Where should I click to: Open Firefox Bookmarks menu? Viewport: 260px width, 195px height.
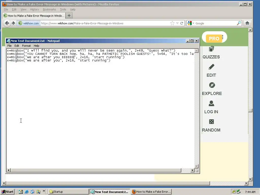50,9
